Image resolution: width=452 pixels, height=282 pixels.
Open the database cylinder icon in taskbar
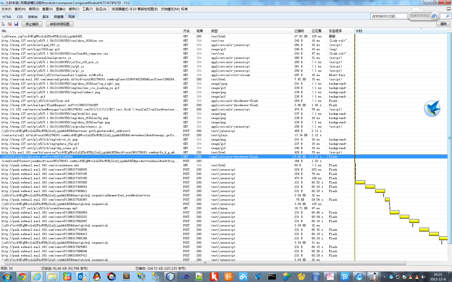pos(316,276)
